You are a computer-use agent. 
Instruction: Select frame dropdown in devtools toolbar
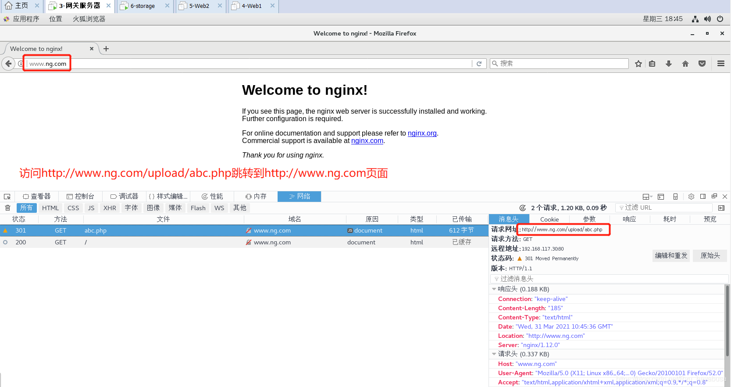[647, 197]
